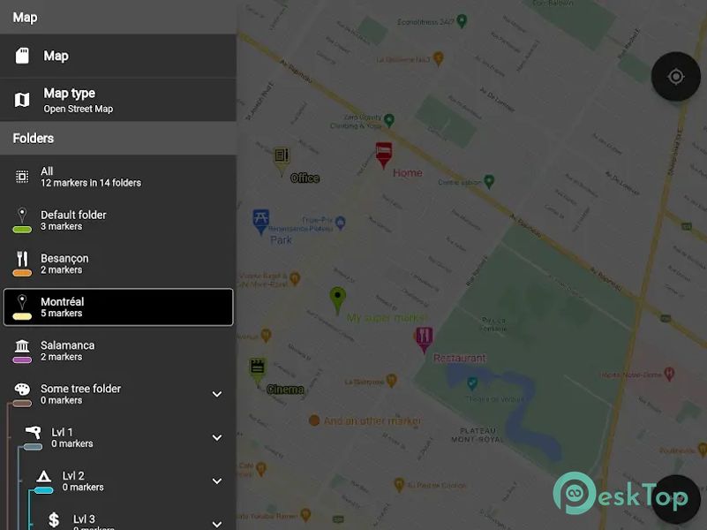Image resolution: width=707 pixels, height=530 pixels.
Task: Open Some tree folder
Action: (x=118, y=394)
